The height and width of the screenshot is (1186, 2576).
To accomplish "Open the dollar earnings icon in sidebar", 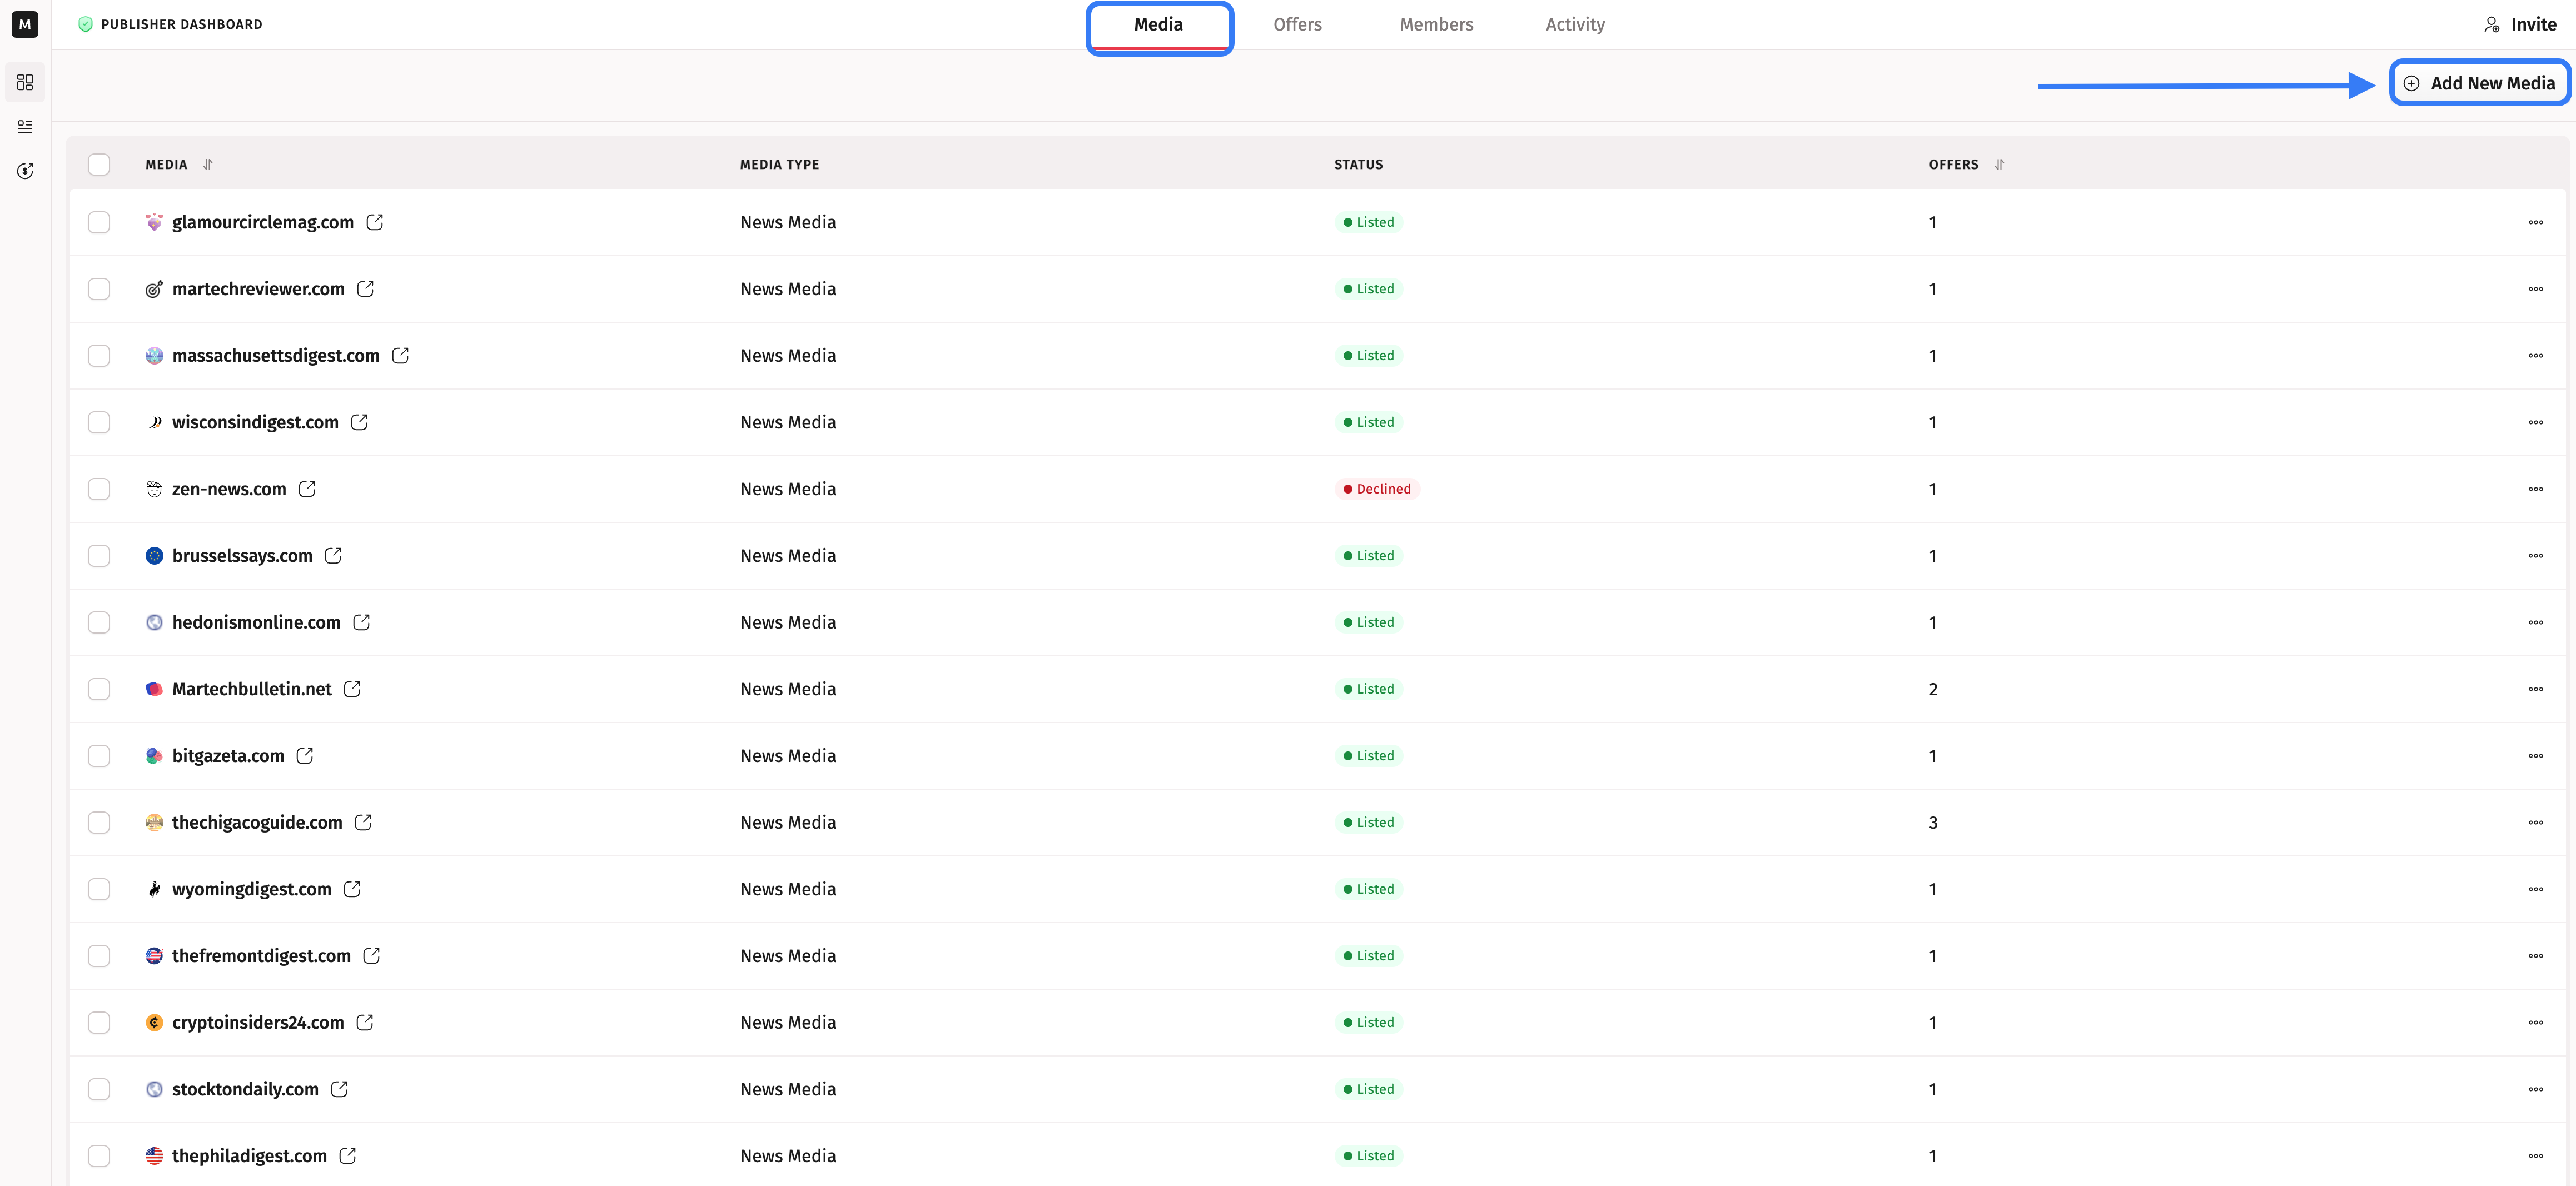I will pyautogui.click(x=25, y=171).
